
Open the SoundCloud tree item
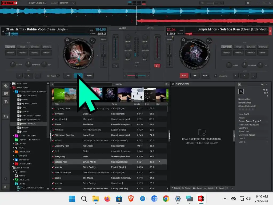pos(24,152)
